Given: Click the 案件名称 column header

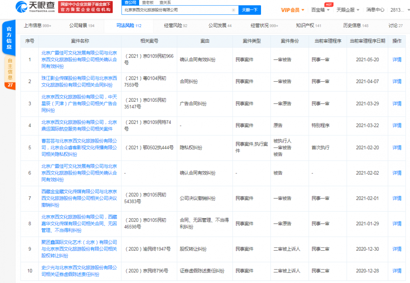Looking at the screenshot, I should click(80, 41).
